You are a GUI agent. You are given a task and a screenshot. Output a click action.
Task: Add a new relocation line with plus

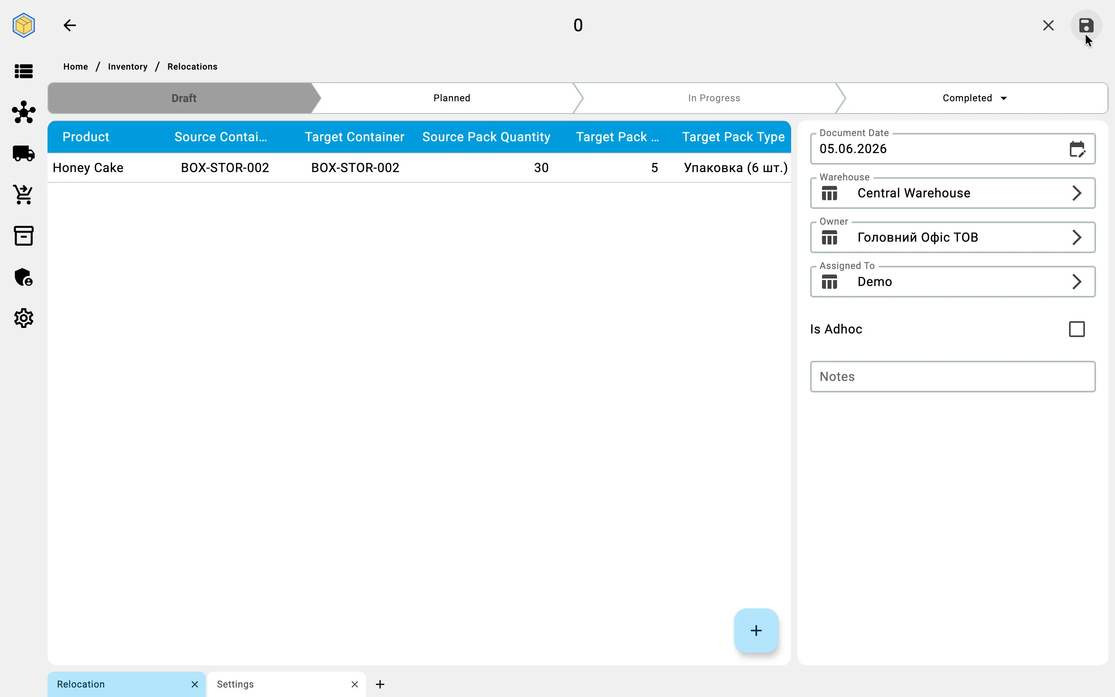755,631
